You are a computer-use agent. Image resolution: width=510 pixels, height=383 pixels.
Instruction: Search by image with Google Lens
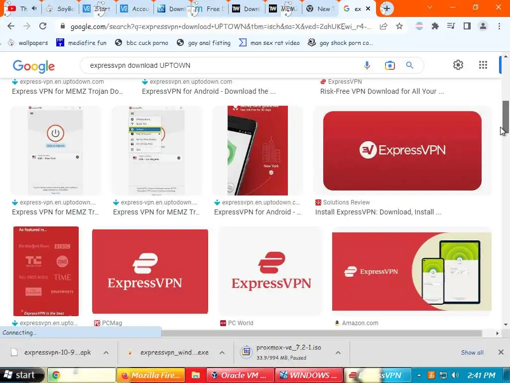tap(389, 65)
